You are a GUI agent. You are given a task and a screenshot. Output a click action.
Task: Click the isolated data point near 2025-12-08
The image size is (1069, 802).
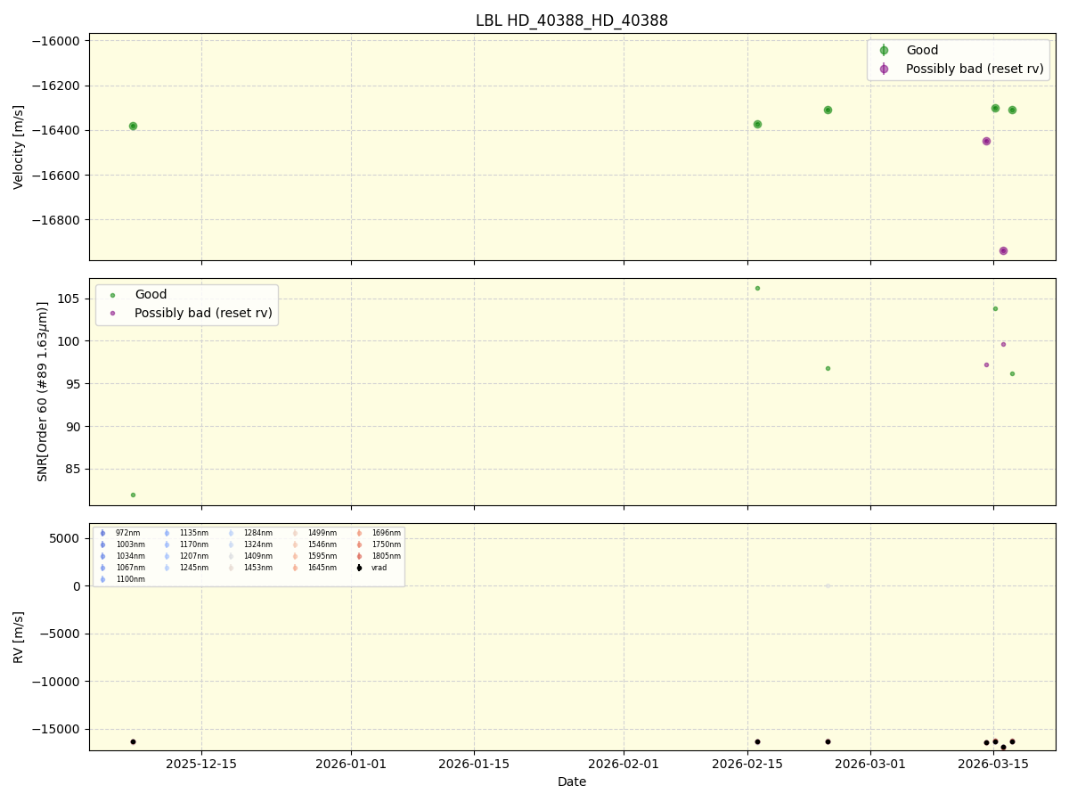pos(132,127)
